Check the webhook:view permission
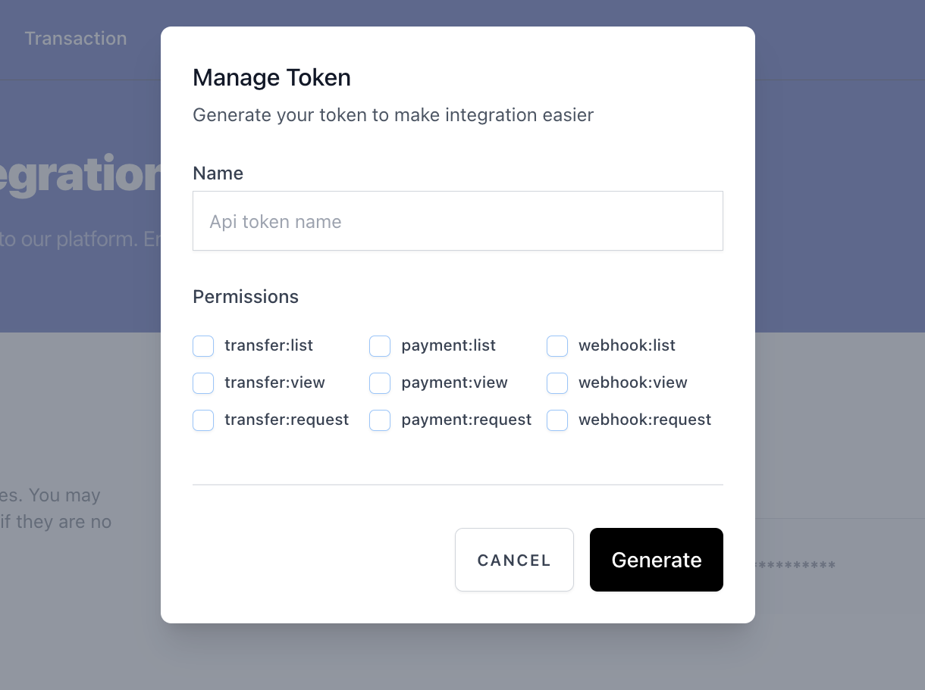The height and width of the screenshot is (690, 925). [x=557, y=382]
